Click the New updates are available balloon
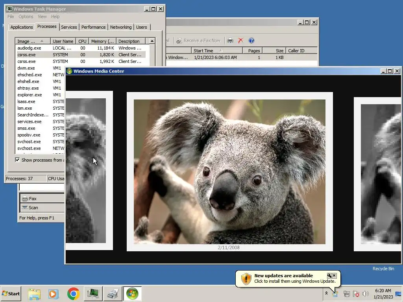The height and width of the screenshot is (302, 403). tap(288, 278)
